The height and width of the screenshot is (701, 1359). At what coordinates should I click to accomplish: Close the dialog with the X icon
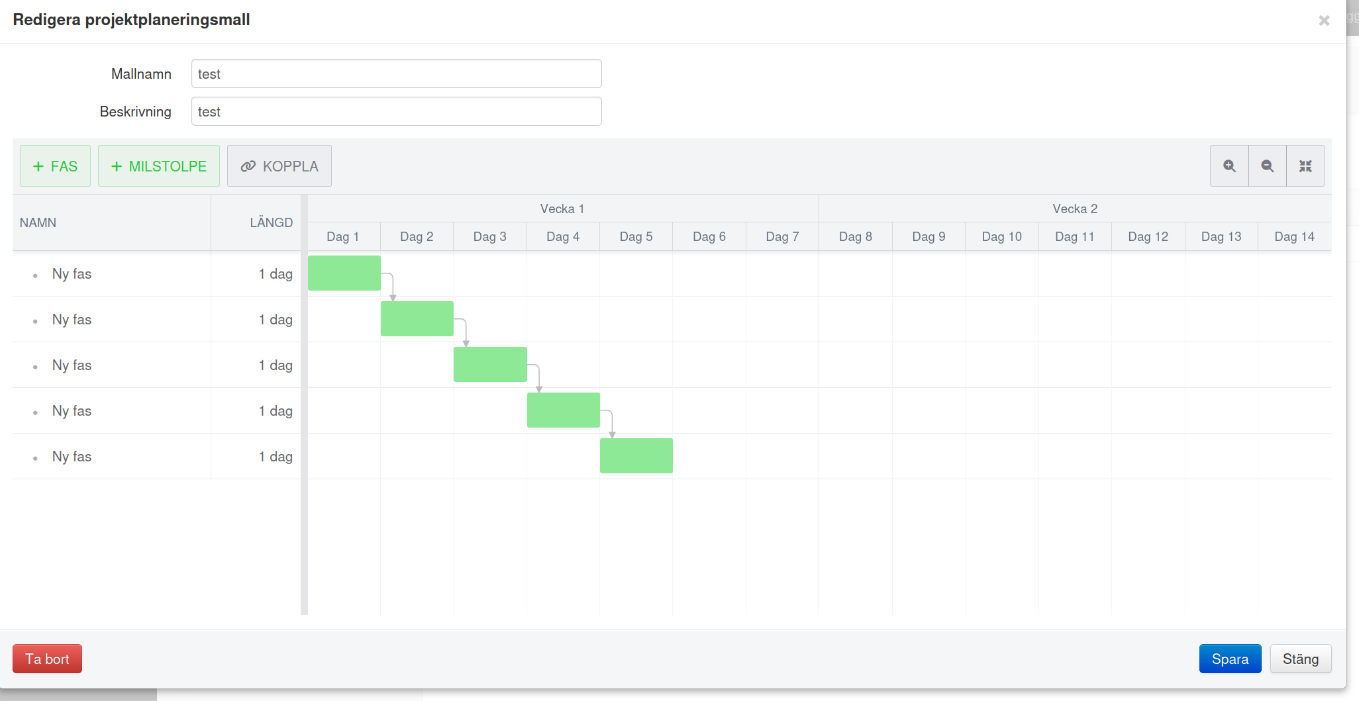pos(1324,21)
